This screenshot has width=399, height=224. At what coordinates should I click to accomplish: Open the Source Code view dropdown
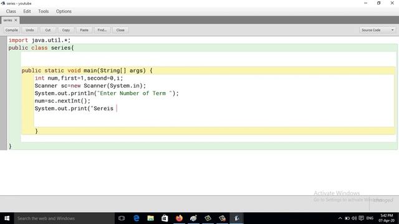(378, 30)
